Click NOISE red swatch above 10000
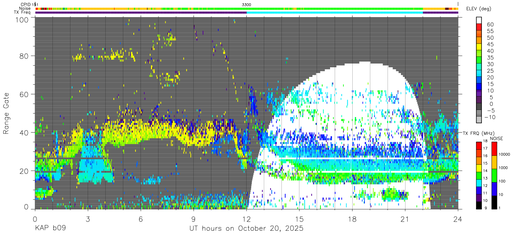The height and width of the screenshot is (237, 515). tap(494, 149)
